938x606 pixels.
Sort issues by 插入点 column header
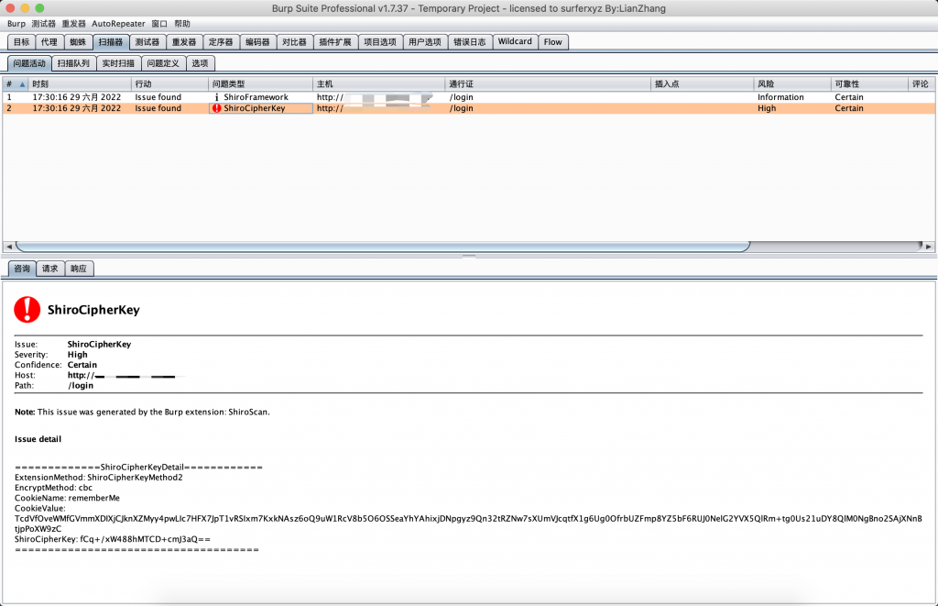point(703,84)
